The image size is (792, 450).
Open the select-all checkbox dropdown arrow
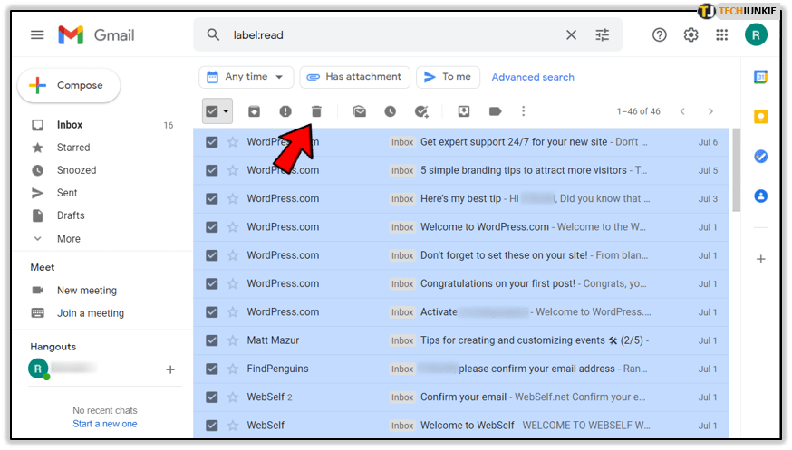coord(226,111)
